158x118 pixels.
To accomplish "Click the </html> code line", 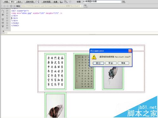I will point(15,25).
